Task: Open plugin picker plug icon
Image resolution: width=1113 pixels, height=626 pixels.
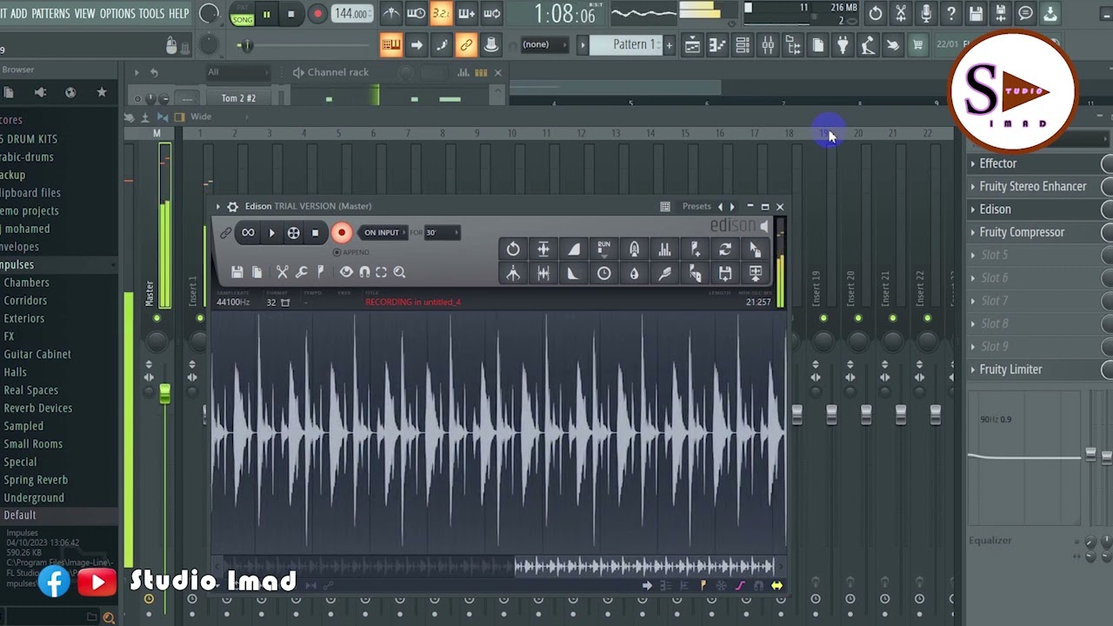Action: coord(843,45)
